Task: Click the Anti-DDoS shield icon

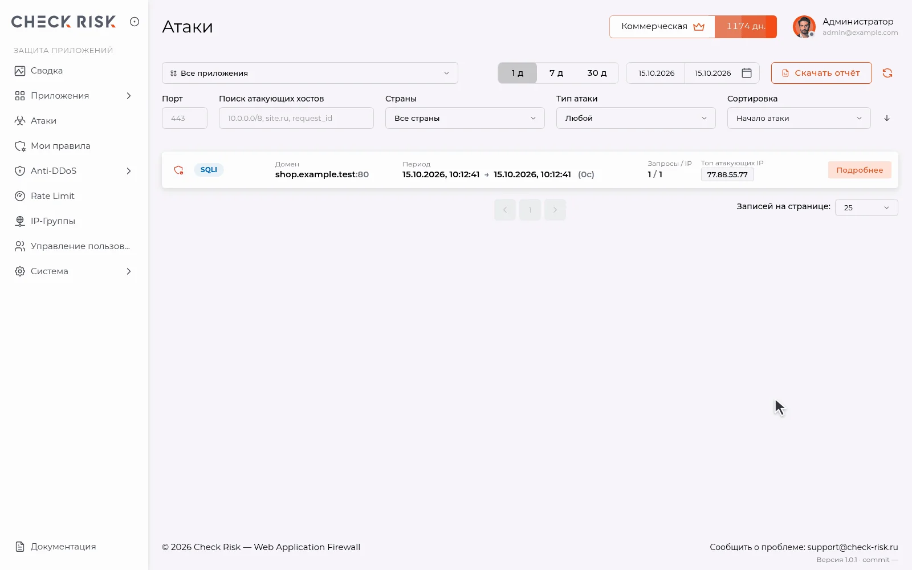Action: [x=20, y=171]
